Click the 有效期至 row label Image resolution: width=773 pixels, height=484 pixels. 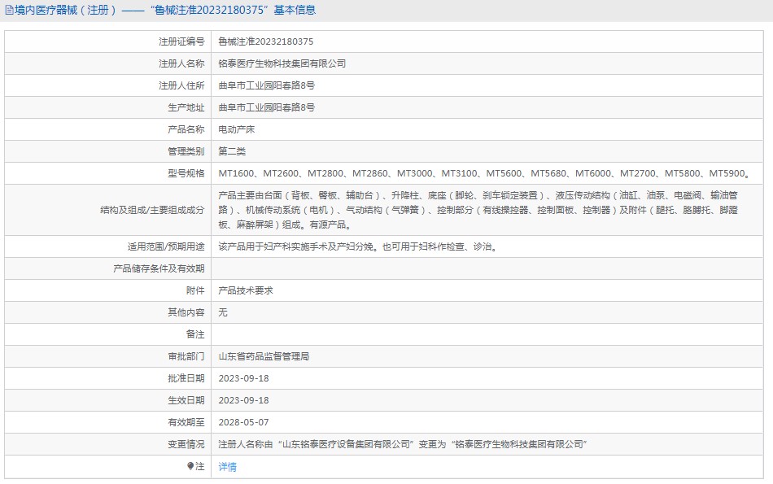[x=186, y=422]
